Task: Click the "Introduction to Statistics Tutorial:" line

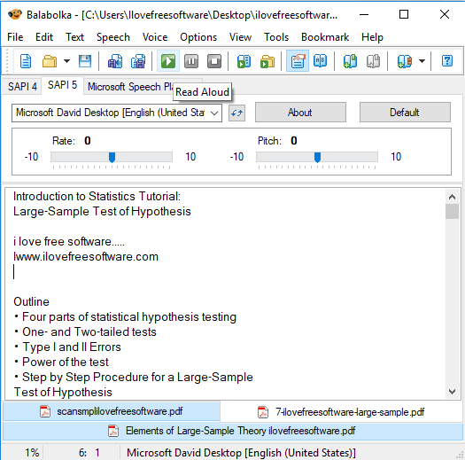Action: (x=97, y=197)
